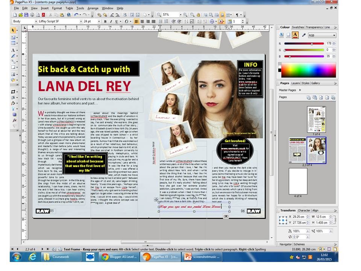
Task: Select the Line colour icon in Colour tab
Action: [x=288, y=35]
